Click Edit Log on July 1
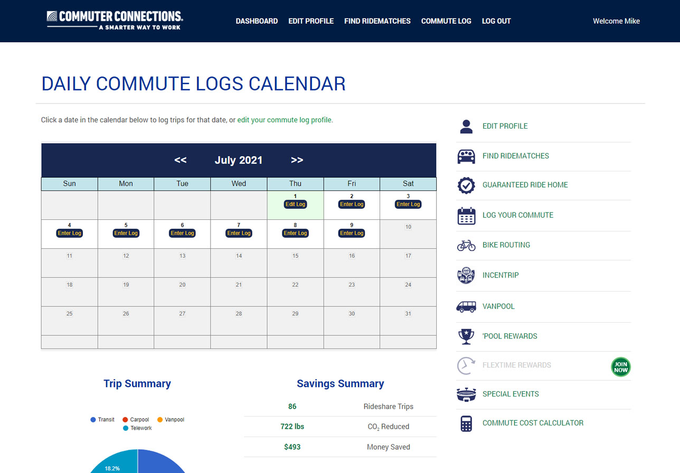The image size is (680, 473). 295,204
